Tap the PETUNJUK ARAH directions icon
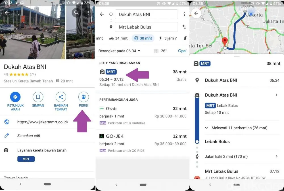Viewport: 284px width, 191px height. pyautogui.click(x=15, y=97)
